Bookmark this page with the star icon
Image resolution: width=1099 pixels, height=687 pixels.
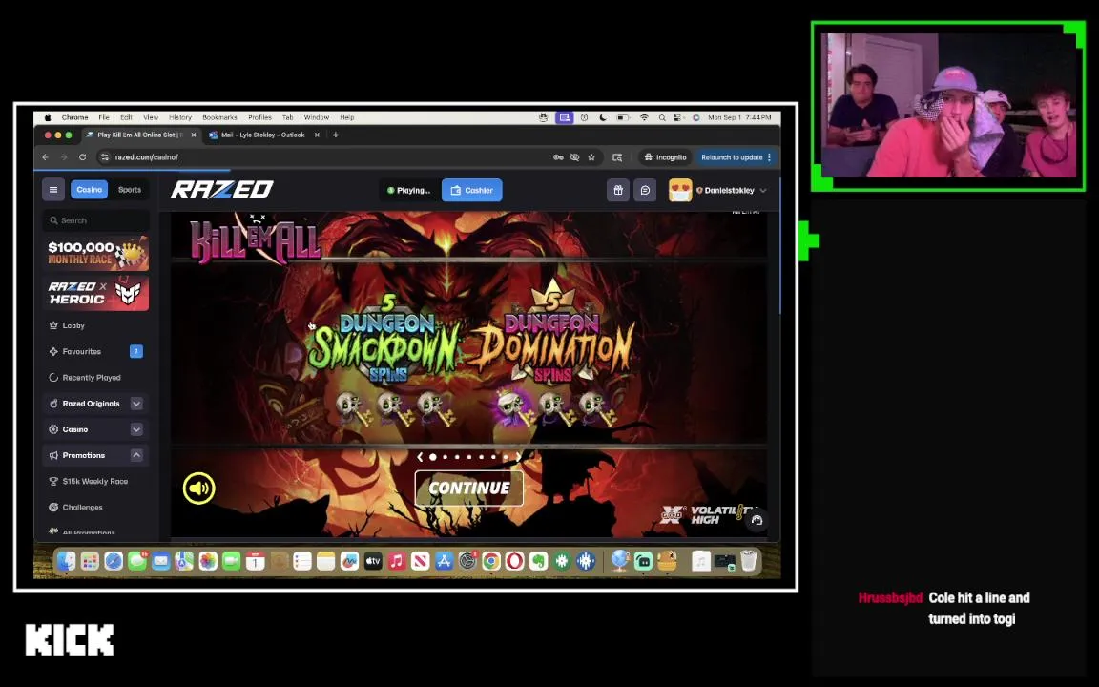click(591, 157)
